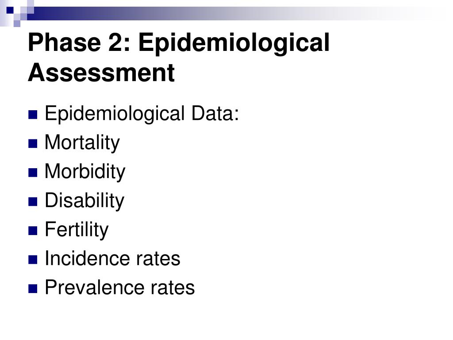Click the bullet next to Prevalence rates
This screenshot has width=453, height=340.
(33, 289)
